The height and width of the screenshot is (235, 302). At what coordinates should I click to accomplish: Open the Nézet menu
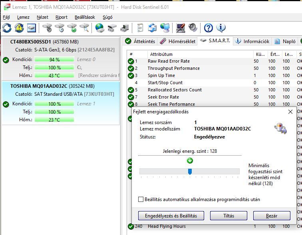pos(42,17)
